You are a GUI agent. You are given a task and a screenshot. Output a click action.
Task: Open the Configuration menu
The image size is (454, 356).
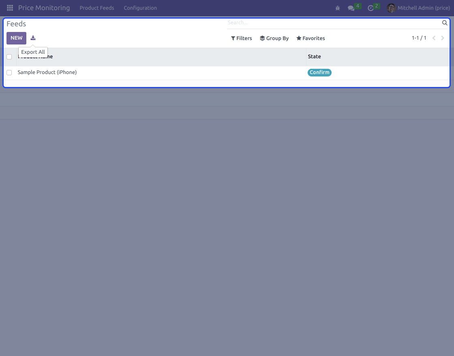pyautogui.click(x=140, y=8)
